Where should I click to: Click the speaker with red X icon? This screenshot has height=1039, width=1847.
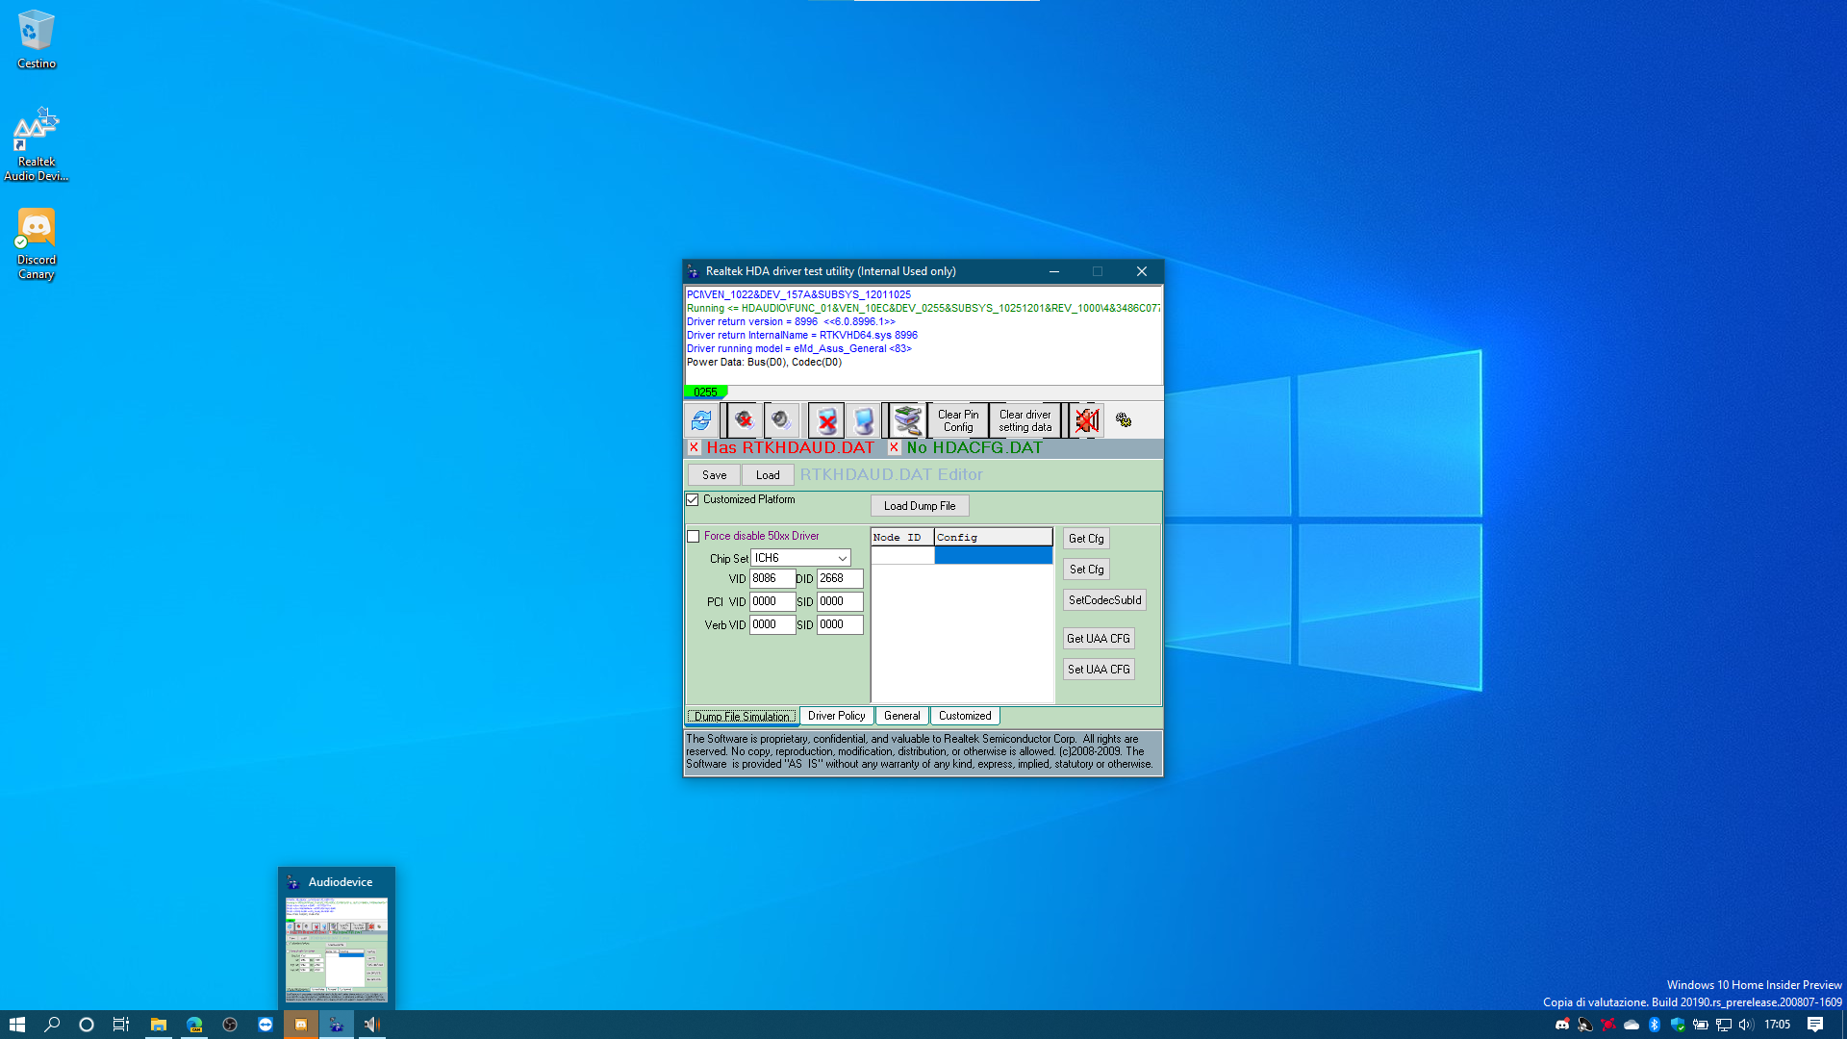pyautogui.click(x=744, y=420)
